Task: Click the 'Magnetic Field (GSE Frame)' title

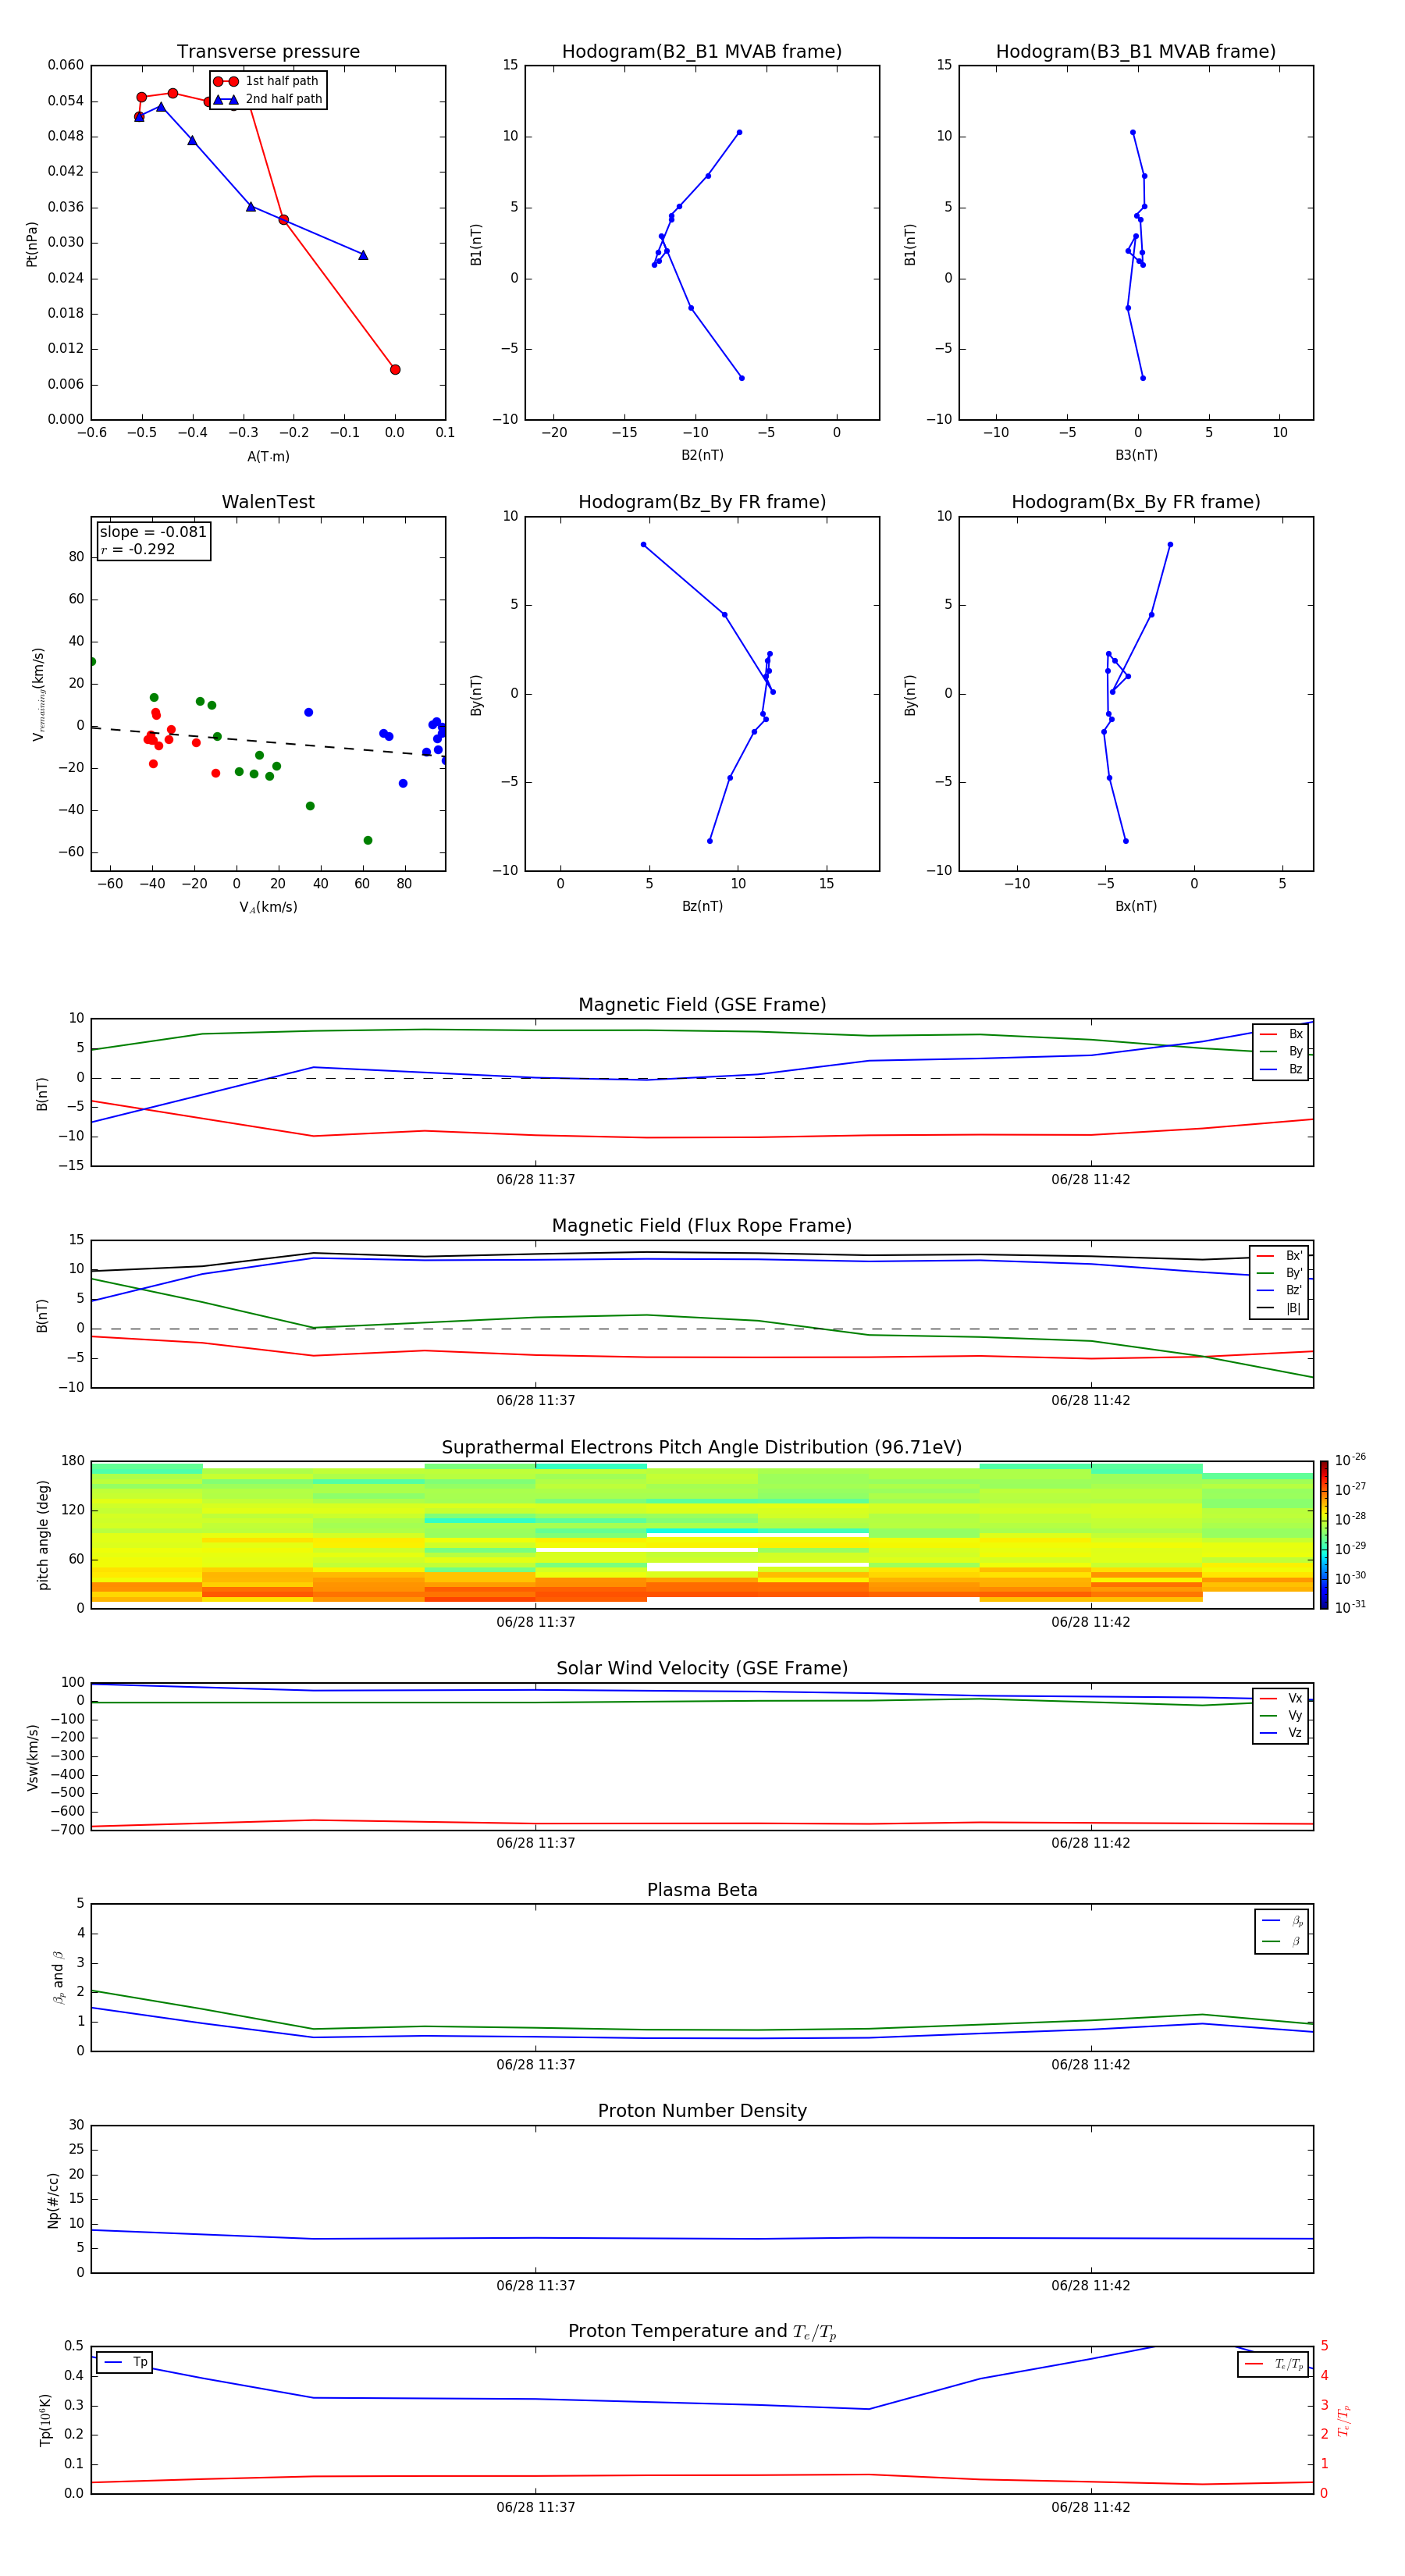Action: 702,1005
